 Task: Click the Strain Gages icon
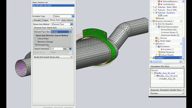[x=159, y=41]
